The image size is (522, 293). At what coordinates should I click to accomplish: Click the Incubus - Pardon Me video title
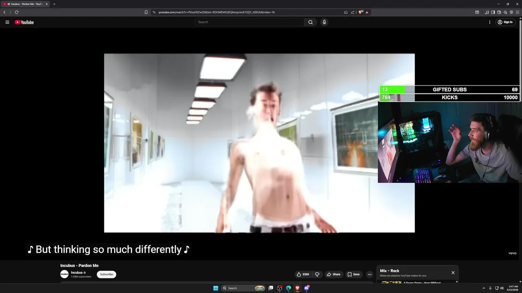[80, 265]
